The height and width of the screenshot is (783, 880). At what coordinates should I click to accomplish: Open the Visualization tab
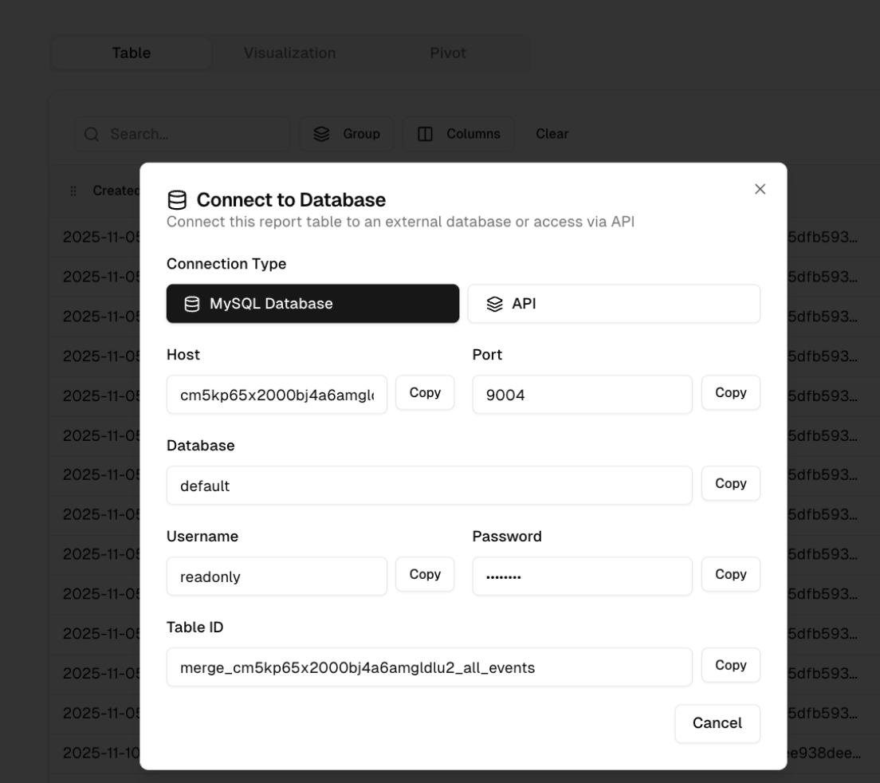(289, 53)
